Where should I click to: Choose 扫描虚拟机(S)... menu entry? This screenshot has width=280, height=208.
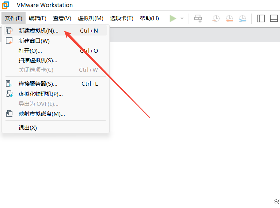pyautogui.click(x=56, y=60)
